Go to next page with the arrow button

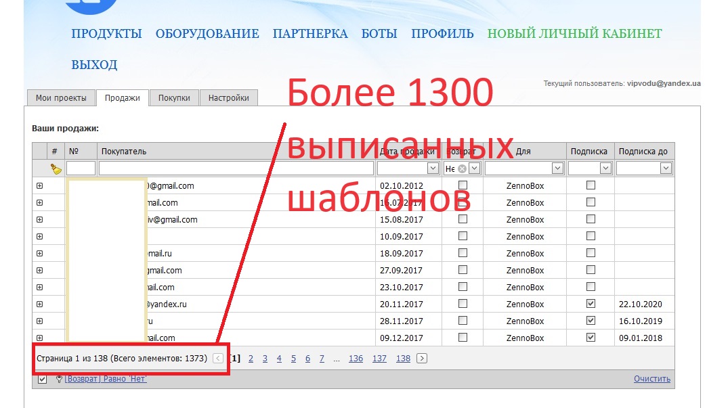pos(422,359)
